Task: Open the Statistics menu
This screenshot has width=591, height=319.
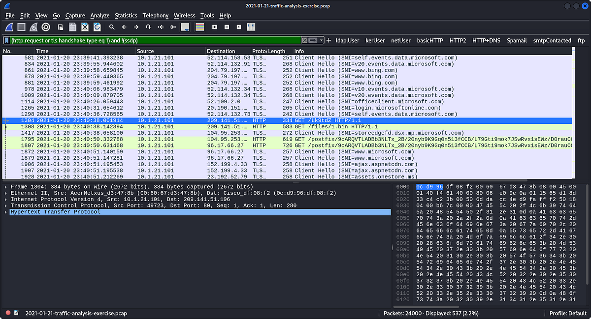Action: [x=126, y=16]
